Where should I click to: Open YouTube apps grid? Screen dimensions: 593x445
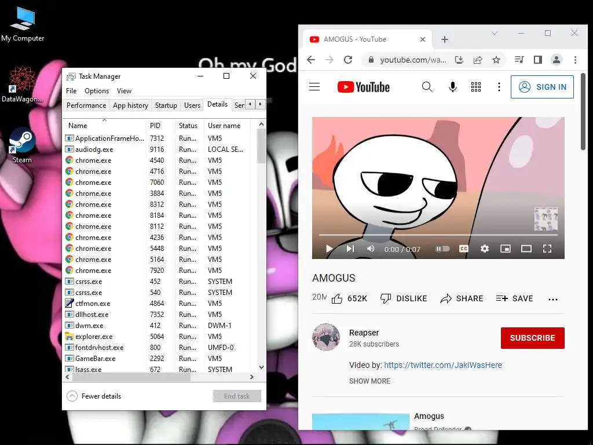476,87
